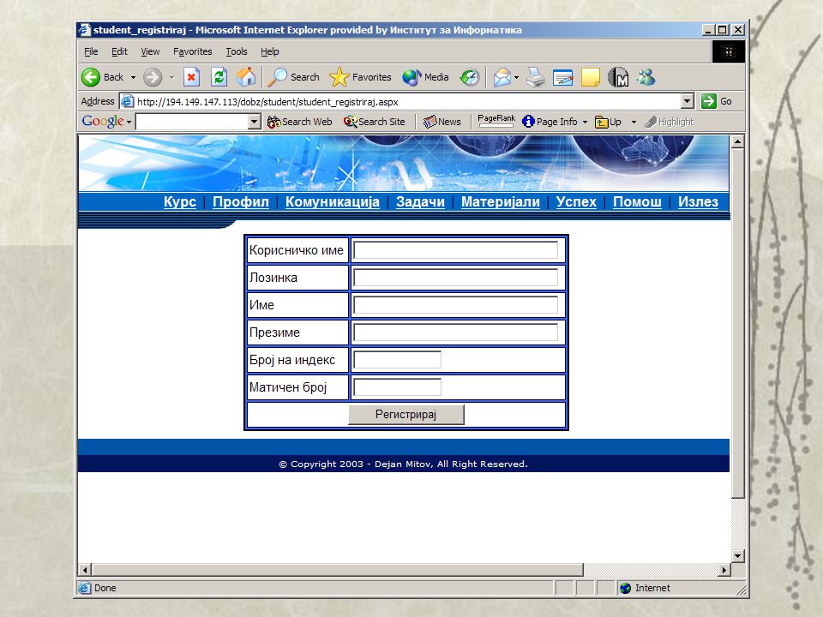
Task: Open the Search magnifier toolbar button
Action: (x=293, y=77)
